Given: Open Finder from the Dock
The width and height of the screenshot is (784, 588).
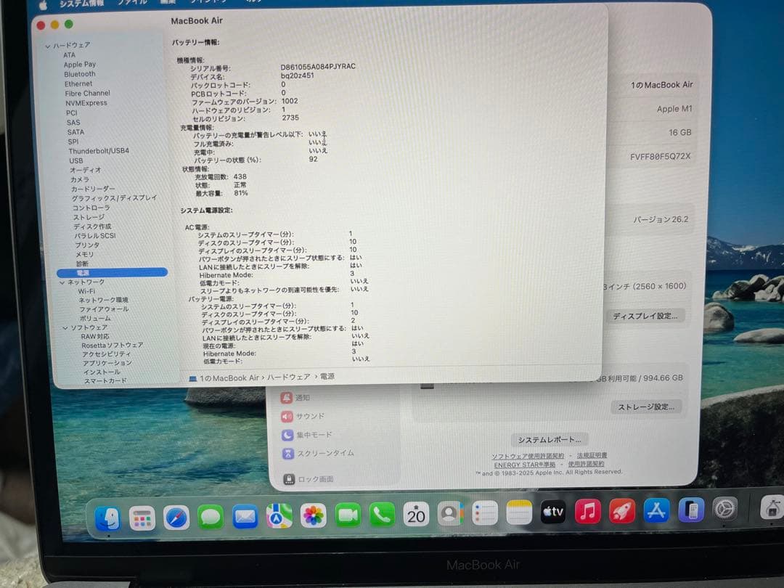Looking at the screenshot, I should (x=107, y=518).
